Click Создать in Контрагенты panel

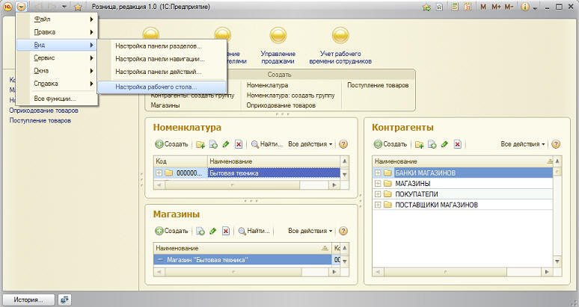[390, 144]
